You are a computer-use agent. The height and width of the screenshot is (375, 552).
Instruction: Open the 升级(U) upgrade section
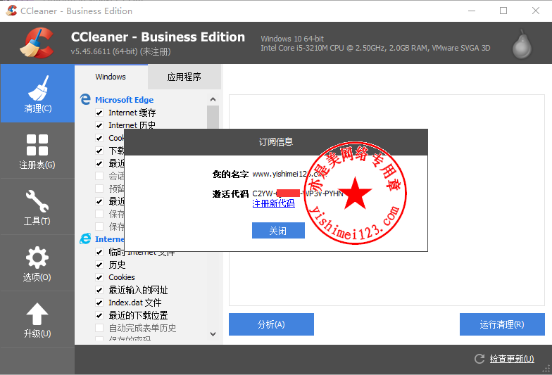tap(37, 319)
